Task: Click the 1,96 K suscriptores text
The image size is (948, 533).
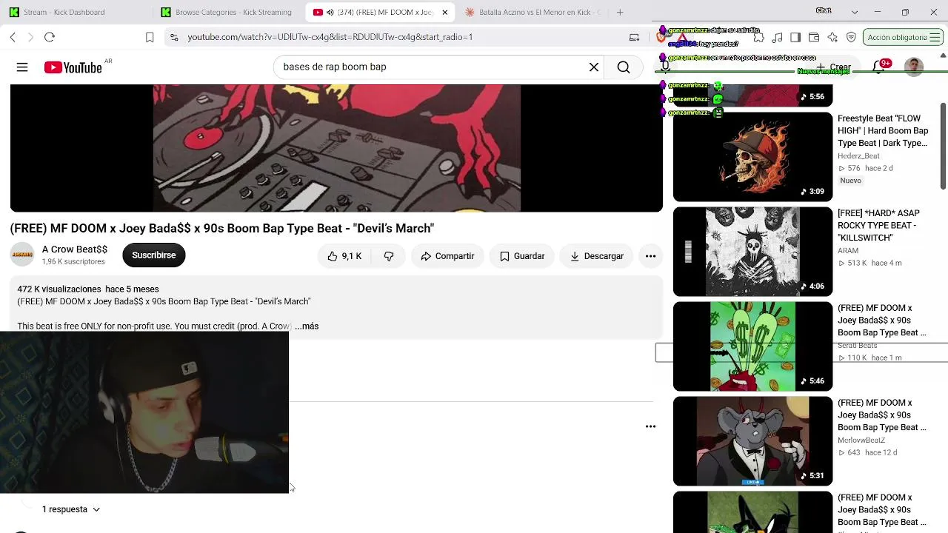Action: 73,262
